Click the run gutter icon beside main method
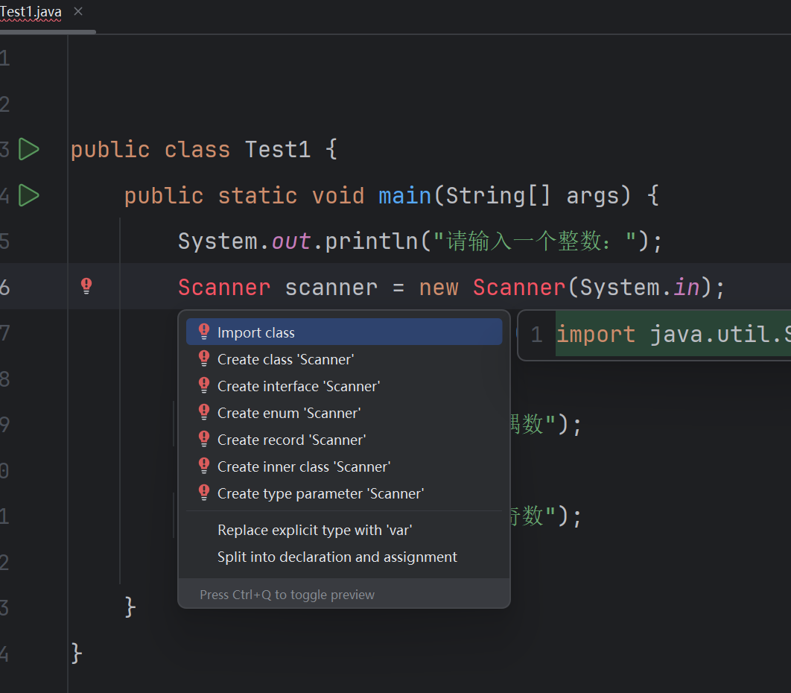This screenshot has width=791, height=693. (x=29, y=195)
